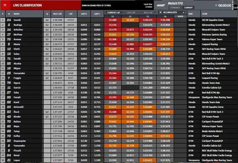Screen dimensions: 238x163
Task: Click Masia's S2 time 52.002
Action: 130,44
